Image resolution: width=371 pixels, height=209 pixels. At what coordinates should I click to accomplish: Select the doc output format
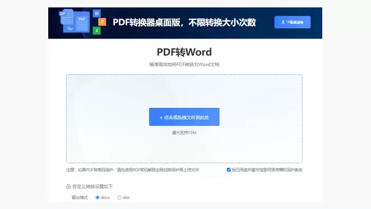[119, 197]
